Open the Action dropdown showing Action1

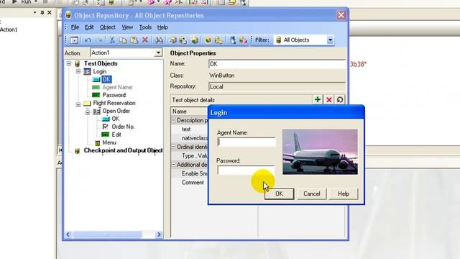click(158, 53)
